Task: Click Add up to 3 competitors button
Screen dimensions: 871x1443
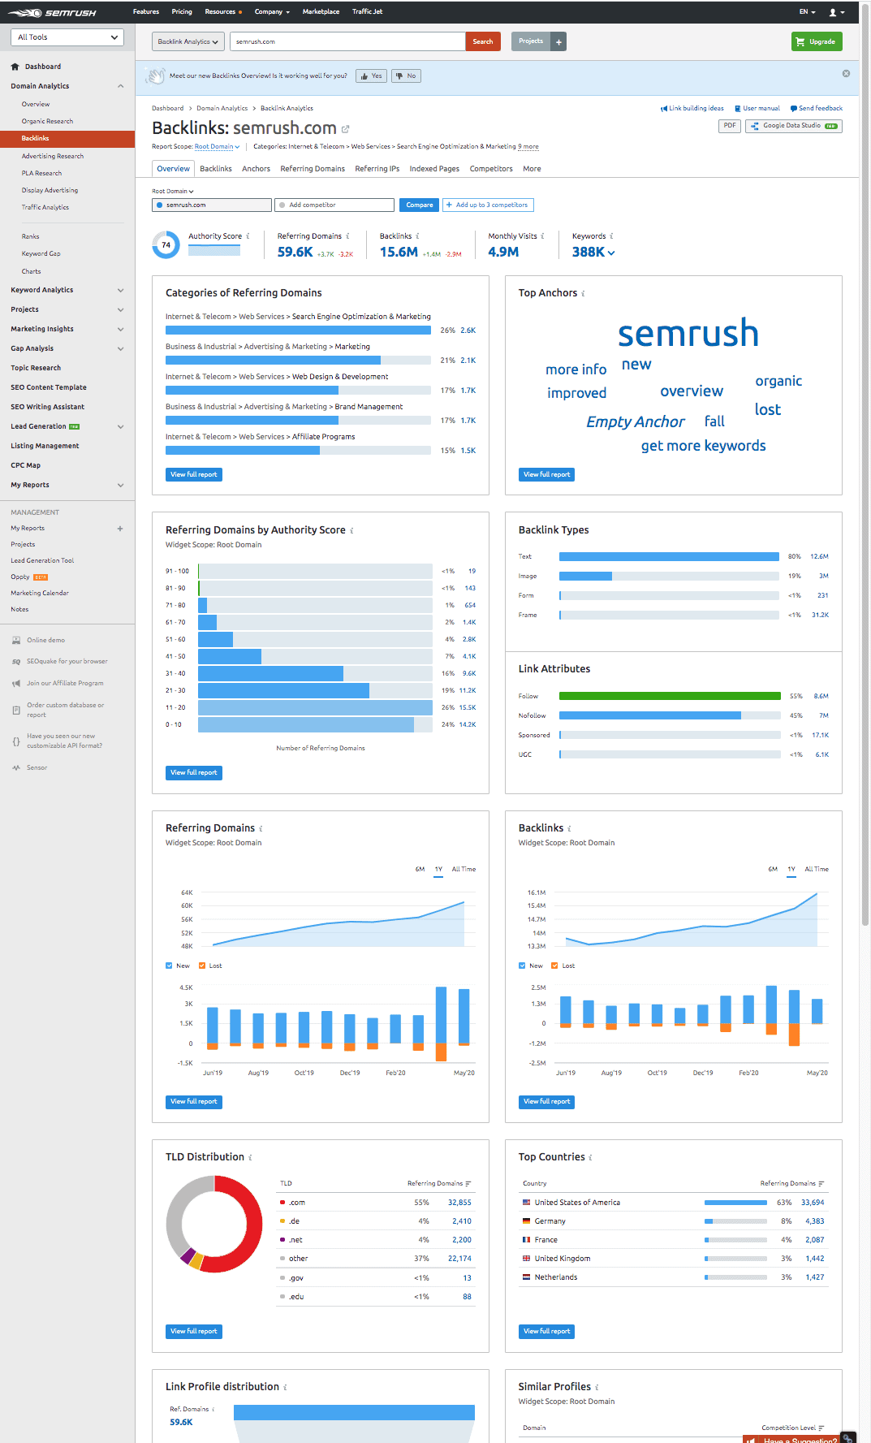Action: point(488,205)
